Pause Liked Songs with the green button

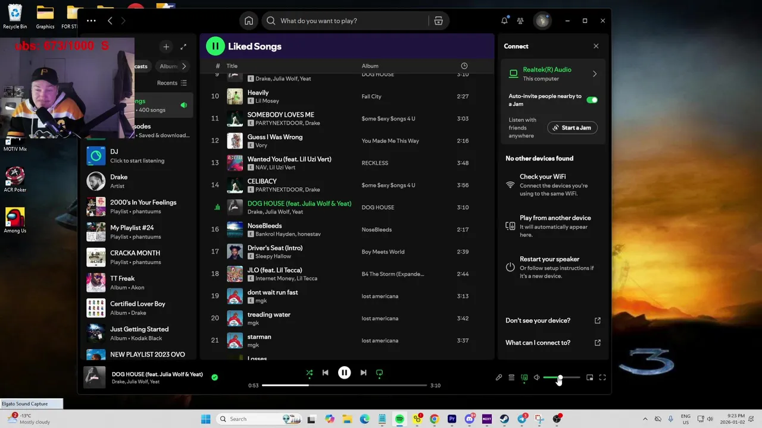tap(215, 46)
